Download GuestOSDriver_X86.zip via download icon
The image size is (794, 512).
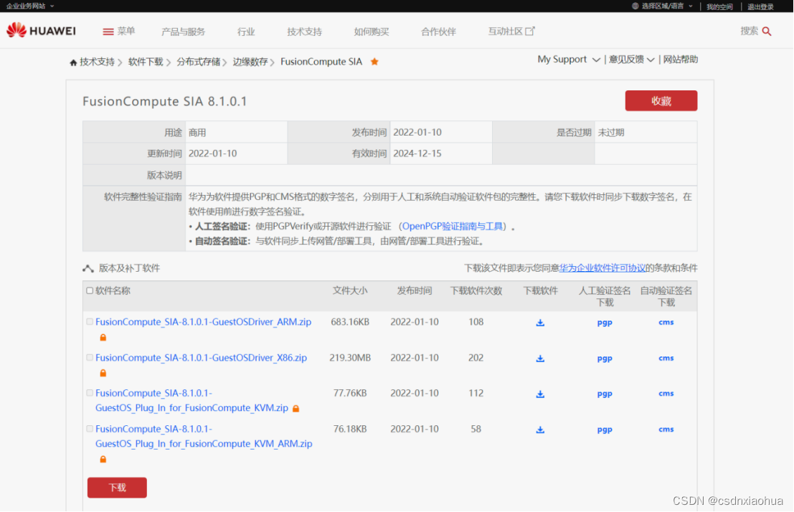pyautogui.click(x=540, y=359)
